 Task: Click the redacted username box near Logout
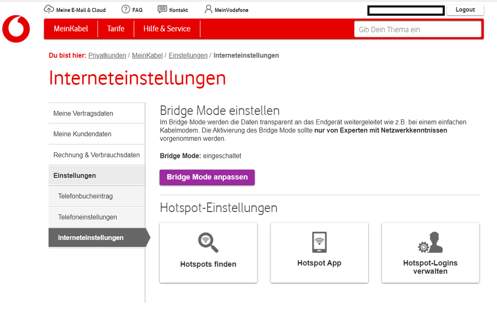point(406,10)
